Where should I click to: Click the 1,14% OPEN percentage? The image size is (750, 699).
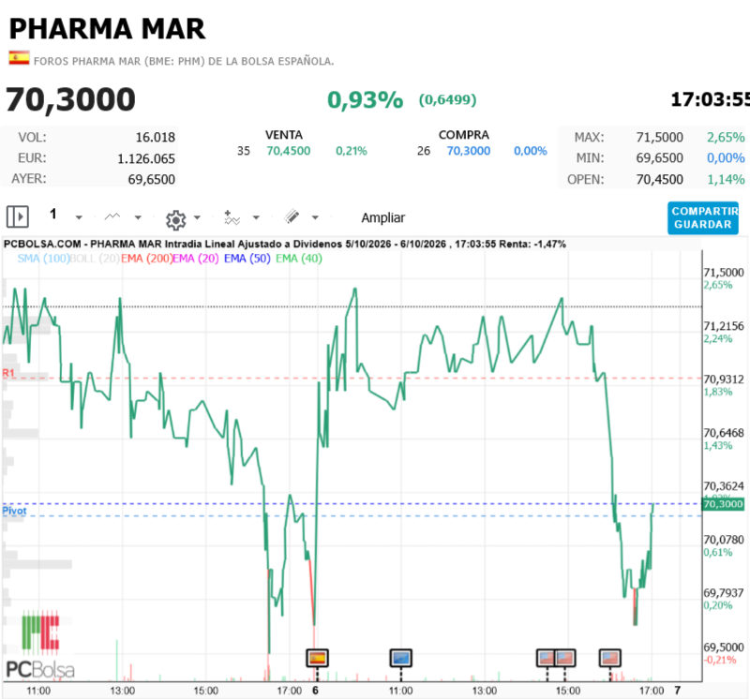(x=726, y=179)
